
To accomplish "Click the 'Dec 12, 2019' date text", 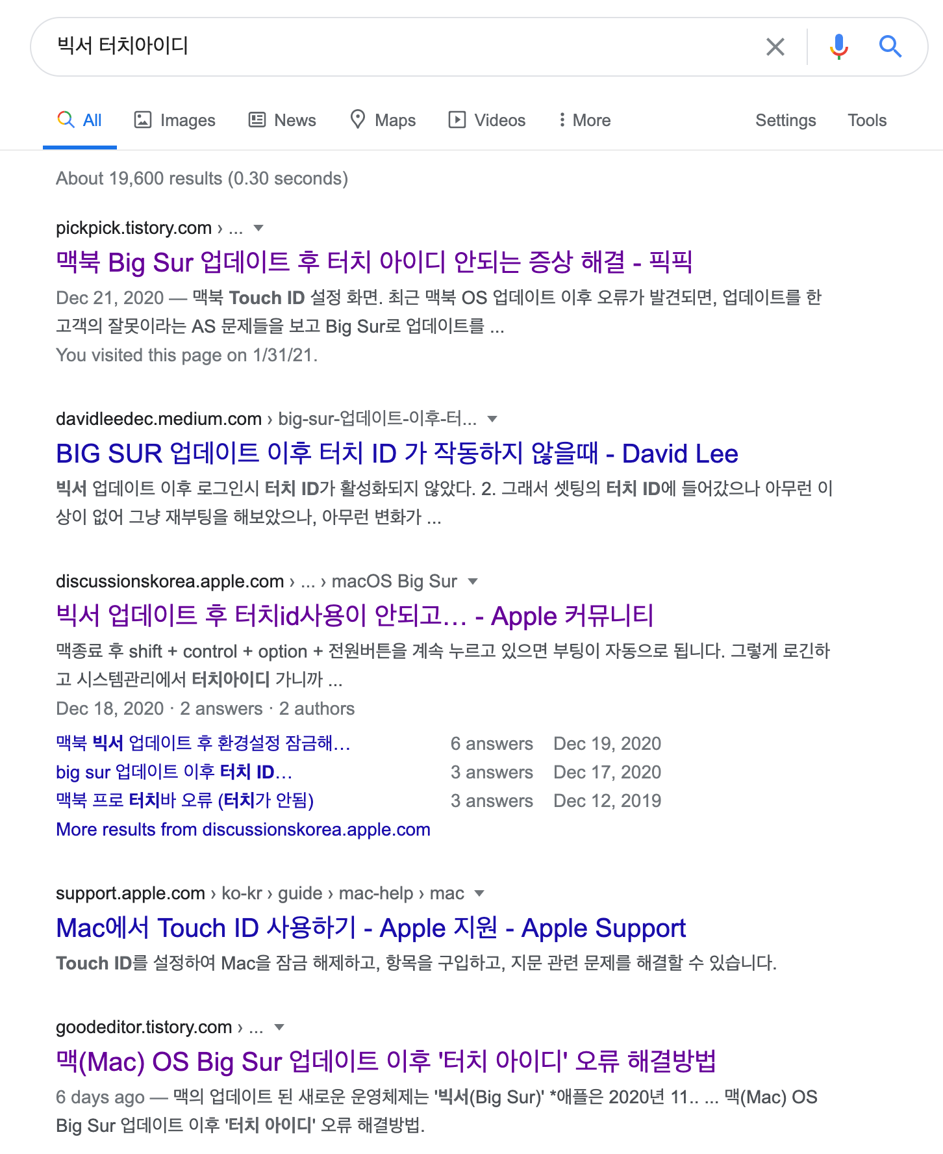I will coord(607,801).
